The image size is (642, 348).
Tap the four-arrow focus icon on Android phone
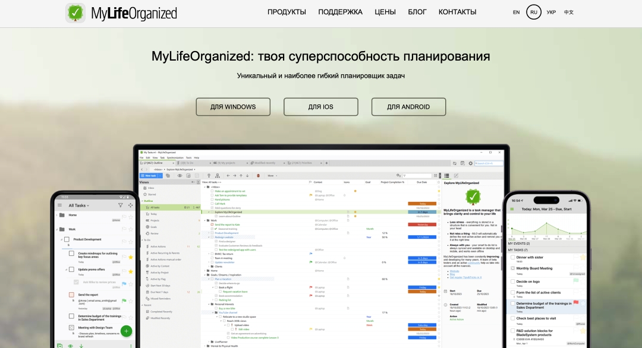click(130, 205)
